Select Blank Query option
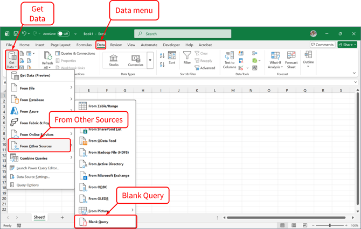 pyautogui.click(x=106, y=221)
